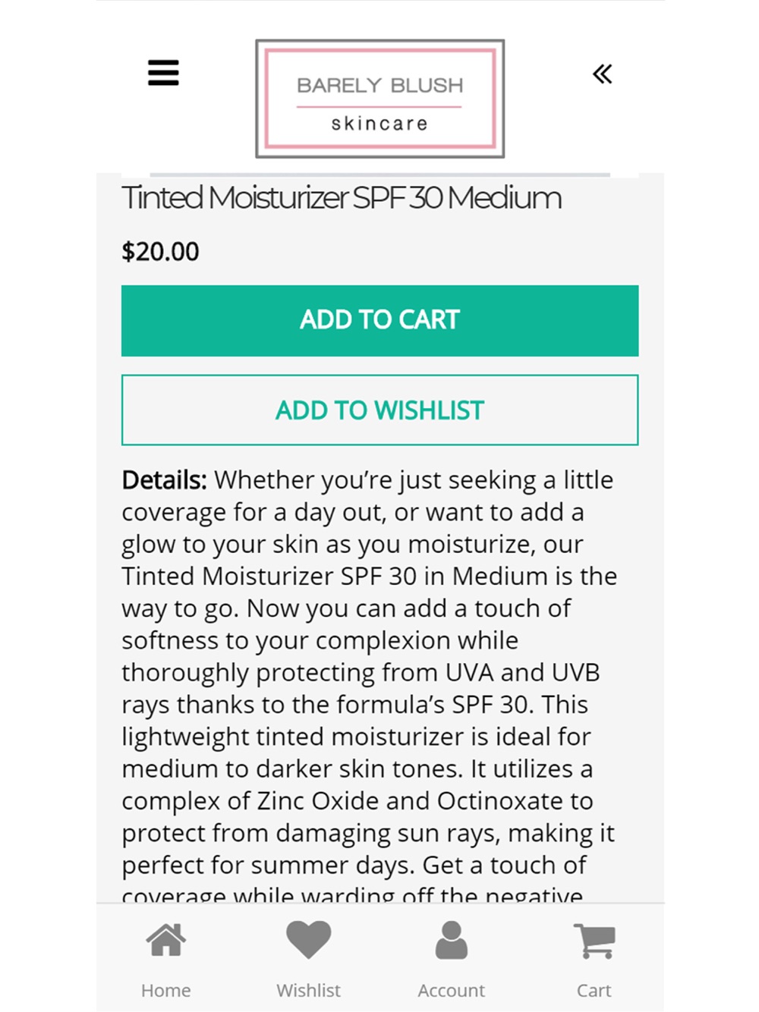Click the Zinc Oxide and Octinoxate sentence
The height and width of the screenshot is (1012, 759).
[368, 816]
